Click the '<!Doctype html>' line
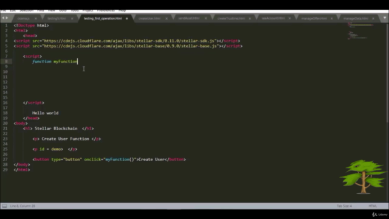389x219 pixels. [31, 26]
